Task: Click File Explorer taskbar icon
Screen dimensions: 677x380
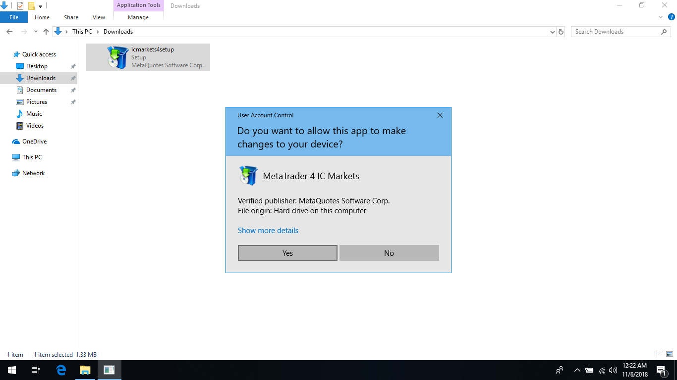Action: click(85, 370)
